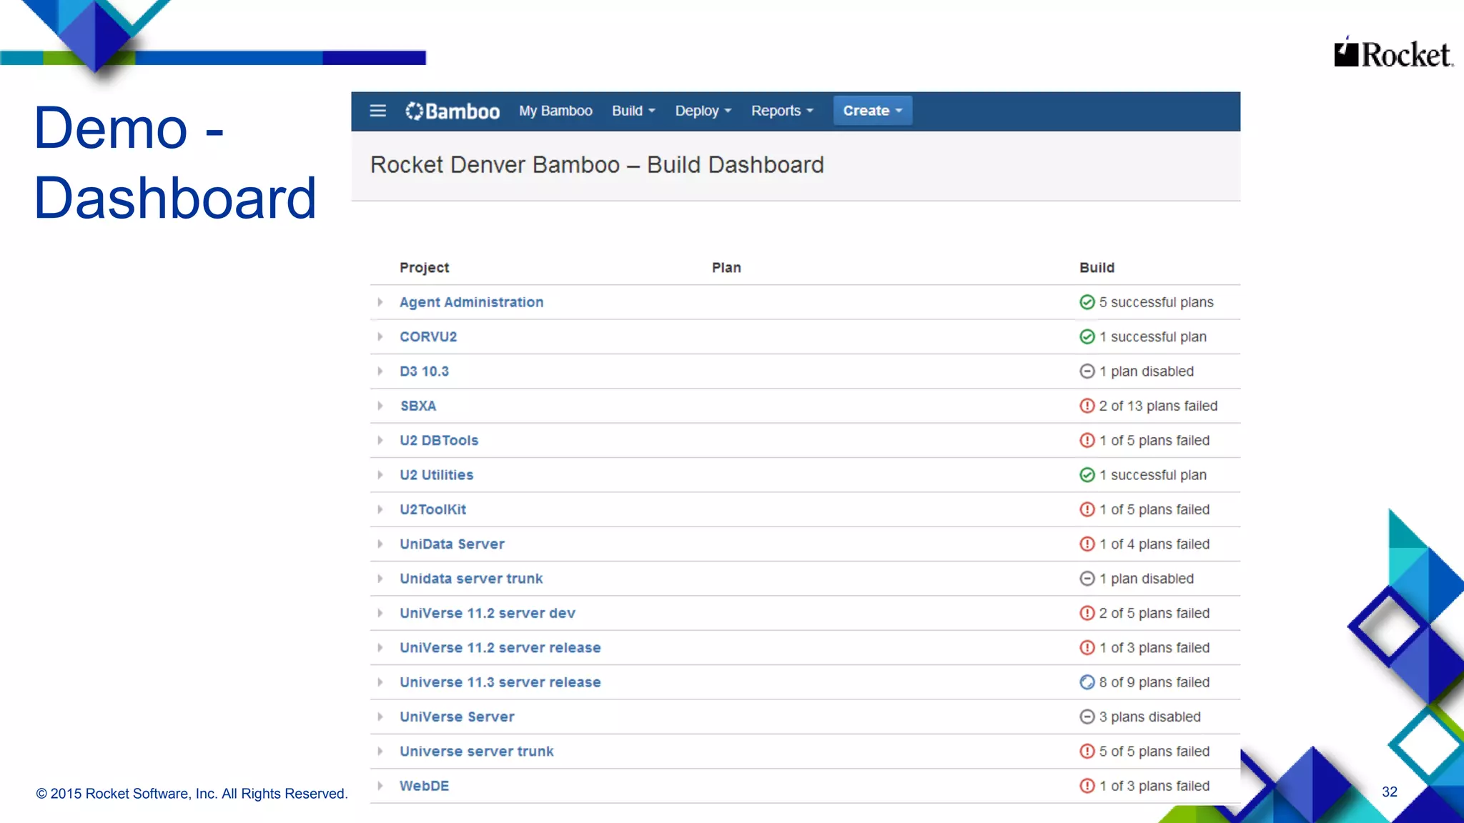Open the hamburger sidebar menu icon
This screenshot has height=823, width=1464.
[378, 111]
